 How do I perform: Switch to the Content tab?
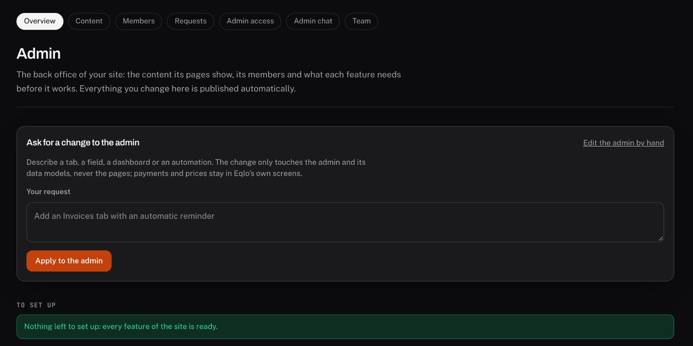tap(89, 21)
